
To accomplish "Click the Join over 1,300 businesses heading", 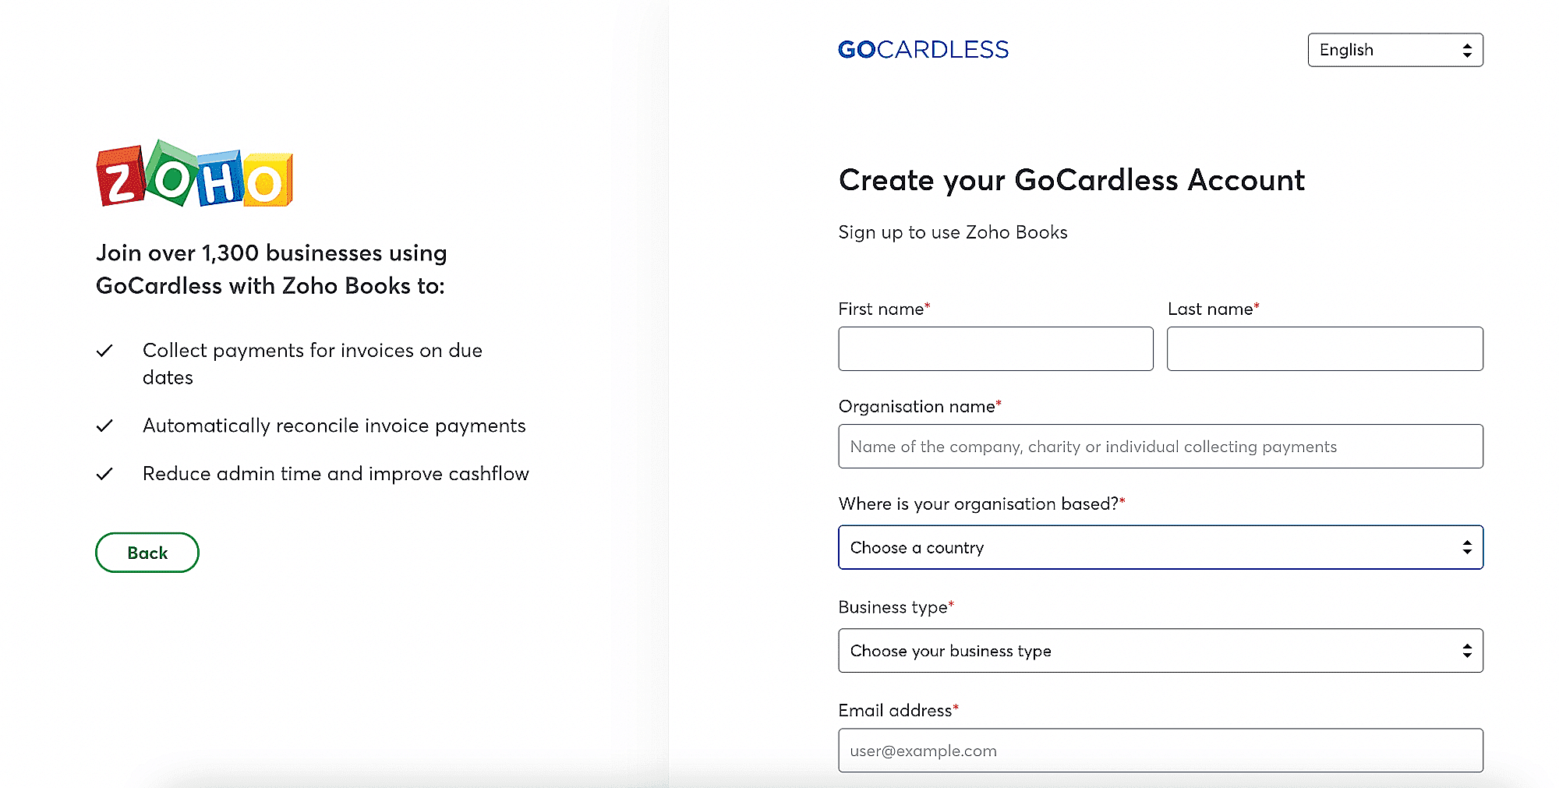I will (x=271, y=270).
